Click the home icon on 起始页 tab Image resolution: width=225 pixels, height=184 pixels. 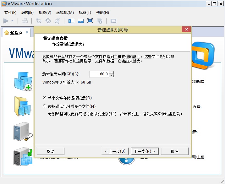[x=7, y=33]
